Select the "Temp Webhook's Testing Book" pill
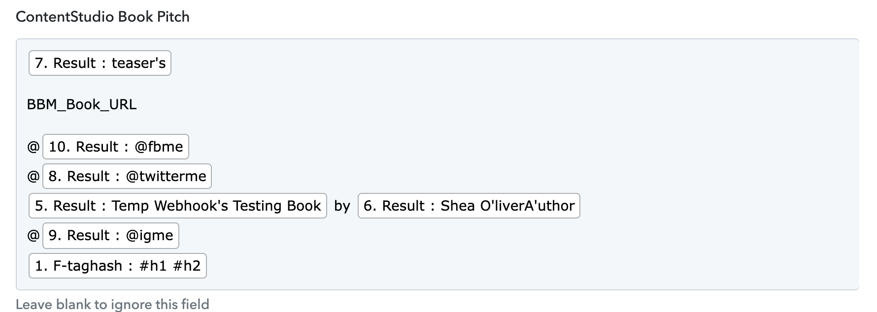This screenshot has width=877, height=312. point(178,206)
